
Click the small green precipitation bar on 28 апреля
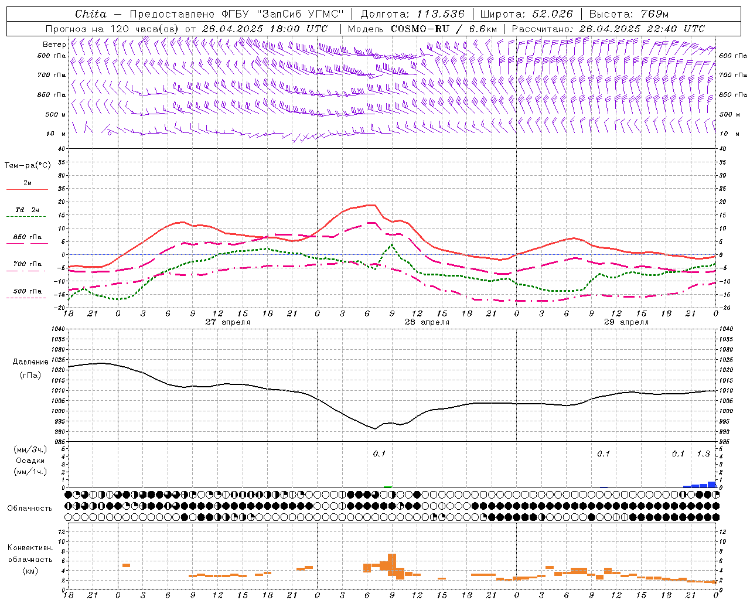pos(388,486)
